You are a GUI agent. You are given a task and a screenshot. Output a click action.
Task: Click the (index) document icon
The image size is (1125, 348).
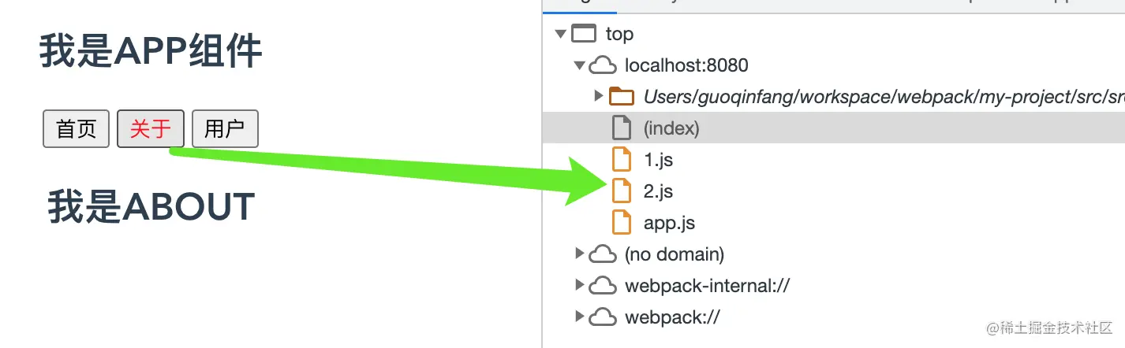[x=622, y=128]
